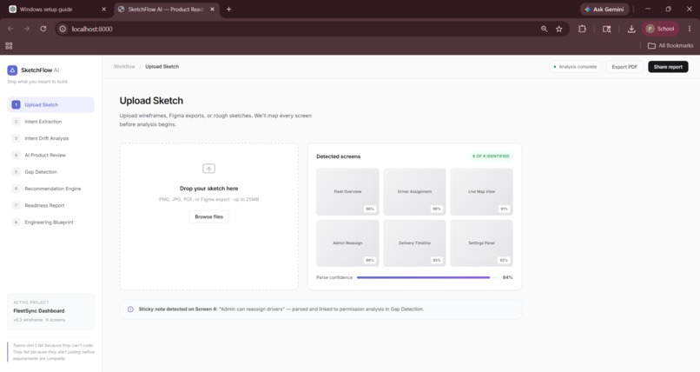Click the '94%' parse confidence value
The width and height of the screenshot is (700, 372).
[x=507, y=277]
